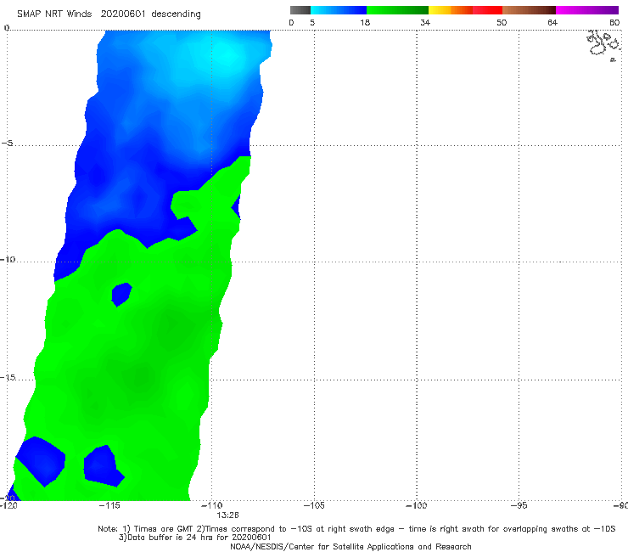Image resolution: width=628 pixels, height=552 pixels.
Task: Click the color bar label '50'
Action: (502, 22)
